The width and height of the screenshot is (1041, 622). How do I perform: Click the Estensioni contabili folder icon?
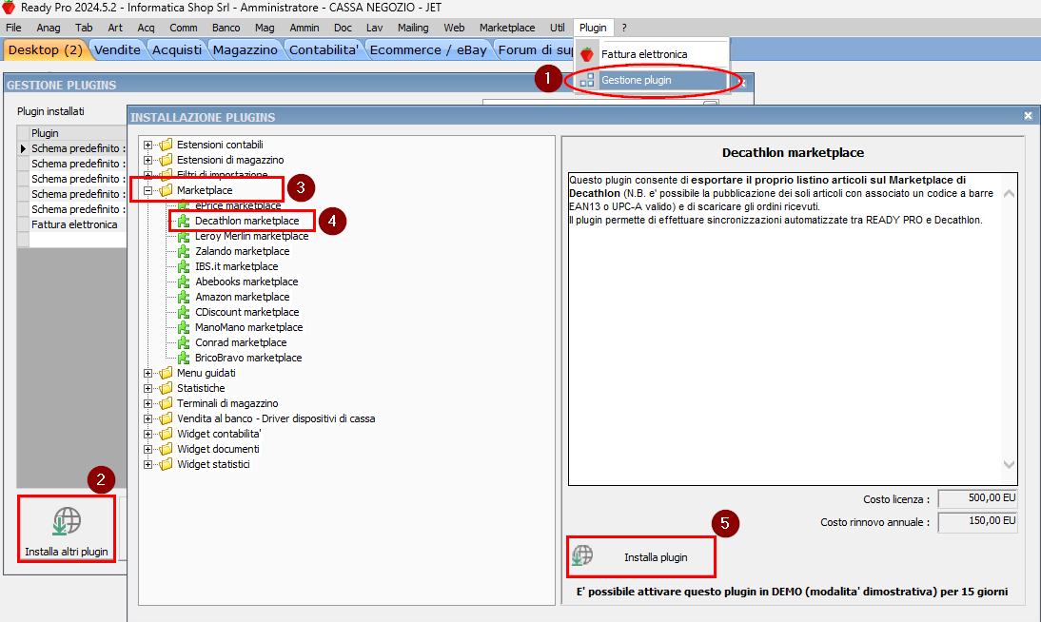point(166,144)
